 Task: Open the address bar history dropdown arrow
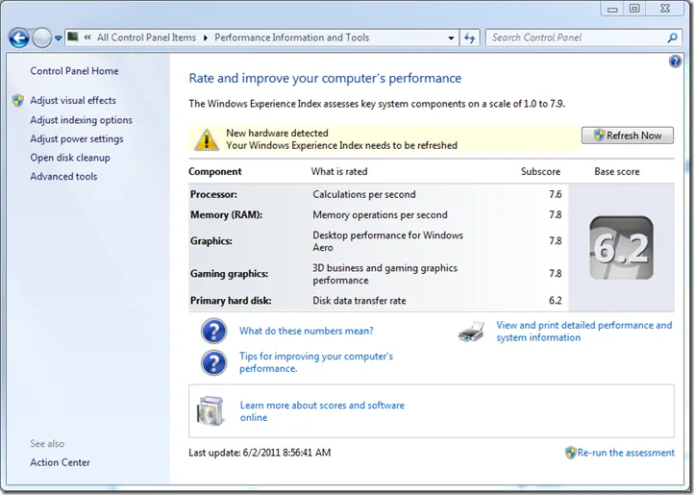tap(452, 38)
